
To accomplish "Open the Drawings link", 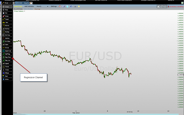I will click(37, 9).
